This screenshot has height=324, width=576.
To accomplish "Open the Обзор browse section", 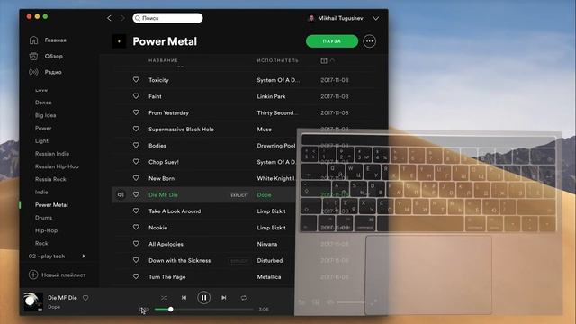I will (x=46, y=56).
